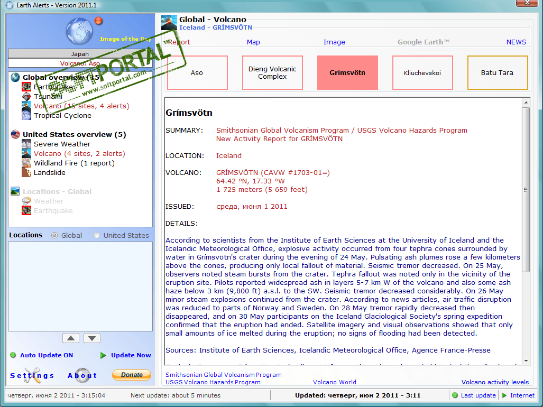The height and width of the screenshot is (407, 543).
Task: Open Volcano activity levels link
Action: pos(495,382)
